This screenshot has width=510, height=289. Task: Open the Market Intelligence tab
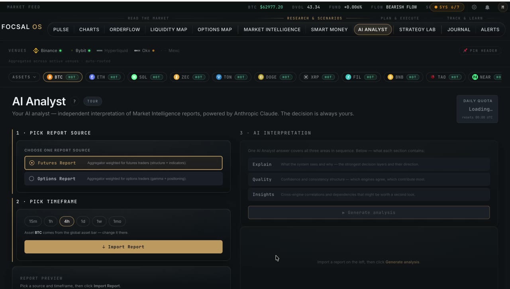point(272,29)
